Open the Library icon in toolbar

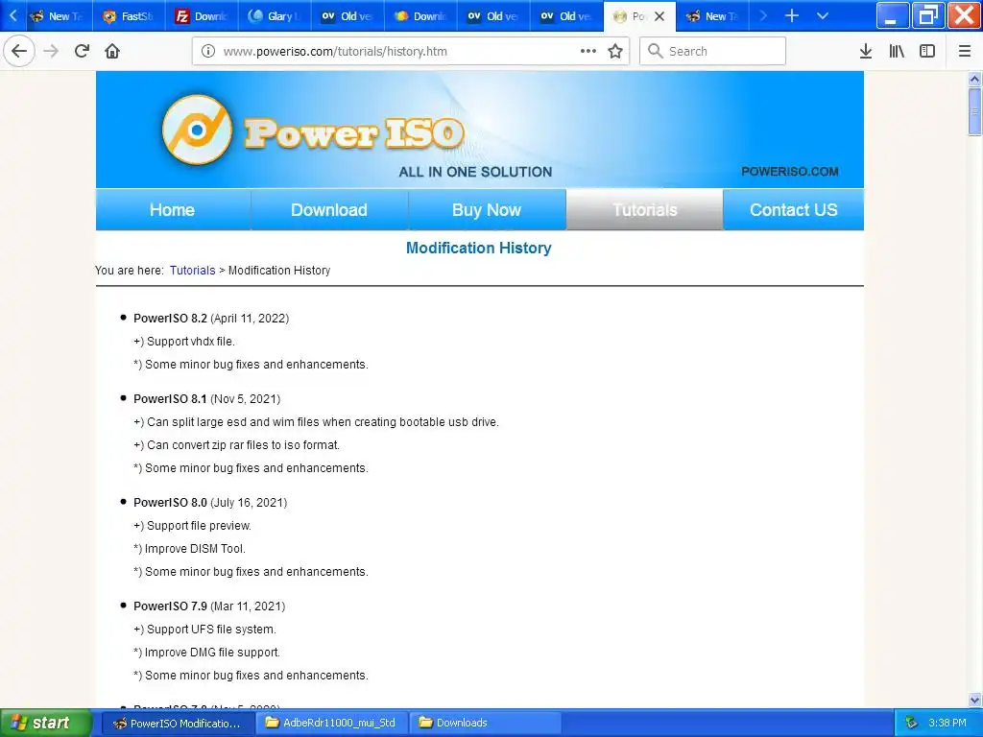tap(897, 52)
